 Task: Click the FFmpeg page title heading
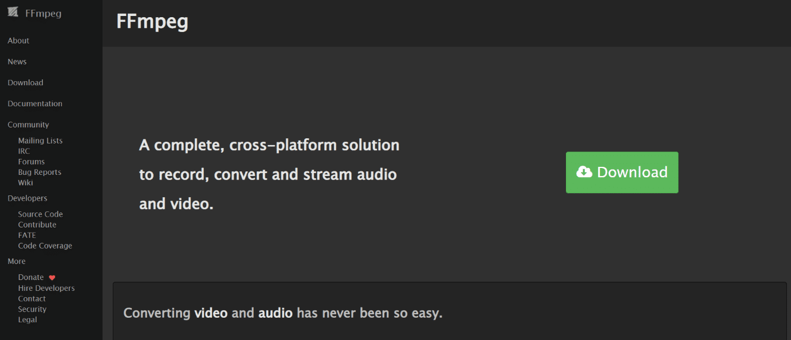[152, 22]
